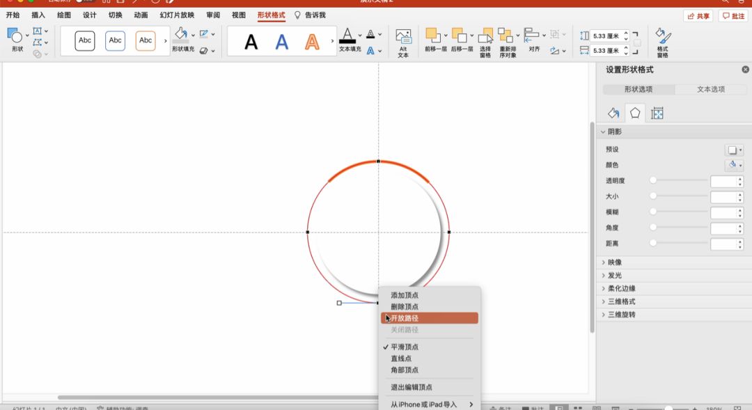Choose 开放路径 in context menu

tap(430, 318)
